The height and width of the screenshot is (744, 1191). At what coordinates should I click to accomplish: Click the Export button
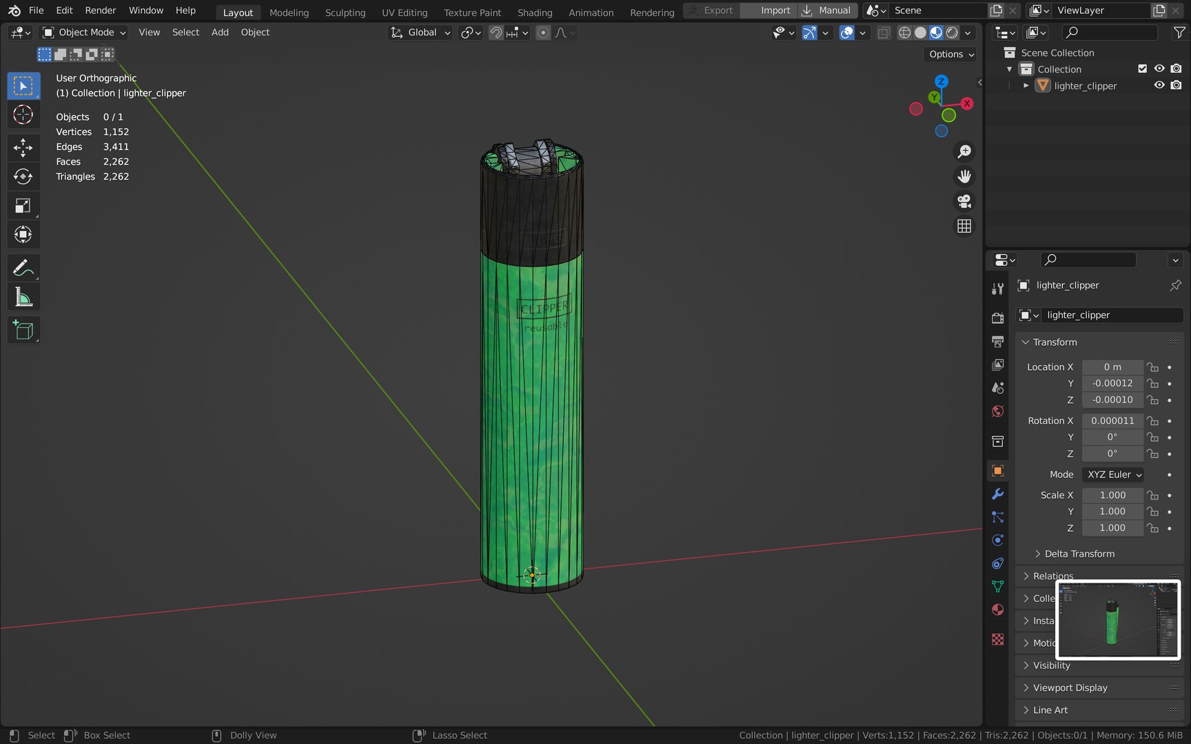click(x=711, y=10)
